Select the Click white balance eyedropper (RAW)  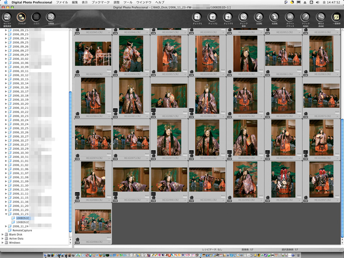coord(305,17)
